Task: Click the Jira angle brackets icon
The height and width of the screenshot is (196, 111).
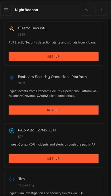Action: pyautogui.click(x=12, y=180)
